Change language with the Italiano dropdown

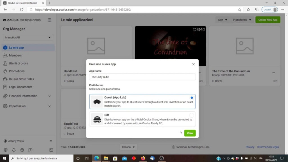[128, 147]
